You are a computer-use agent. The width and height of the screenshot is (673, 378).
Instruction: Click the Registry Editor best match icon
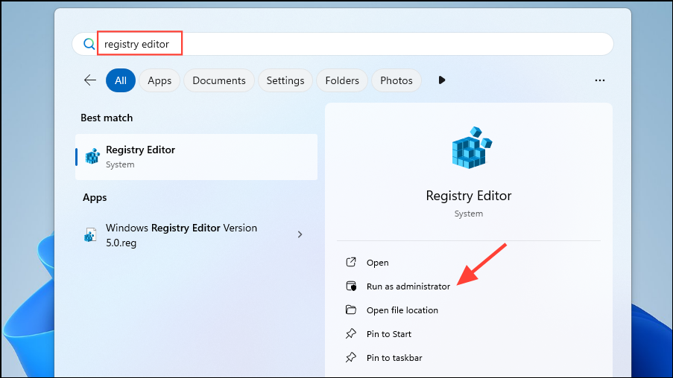click(92, 156)
